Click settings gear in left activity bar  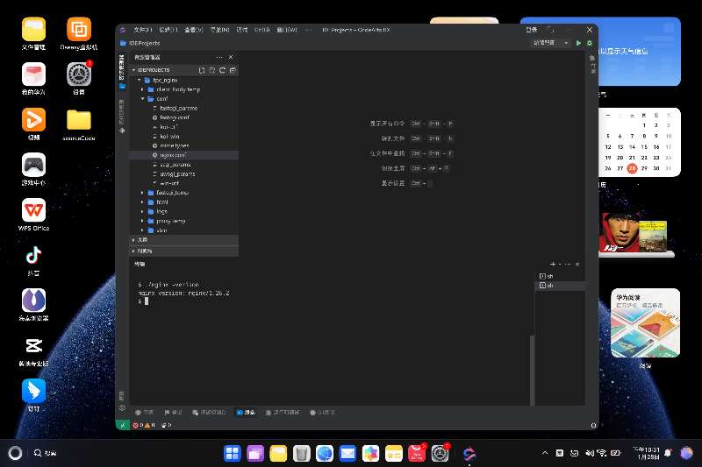click(x=122, y=407)
